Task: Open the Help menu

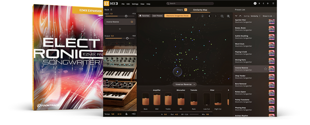Action: click(x=148, y=4)
